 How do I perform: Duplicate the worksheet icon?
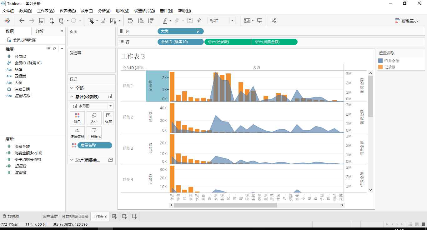[104, 21]
